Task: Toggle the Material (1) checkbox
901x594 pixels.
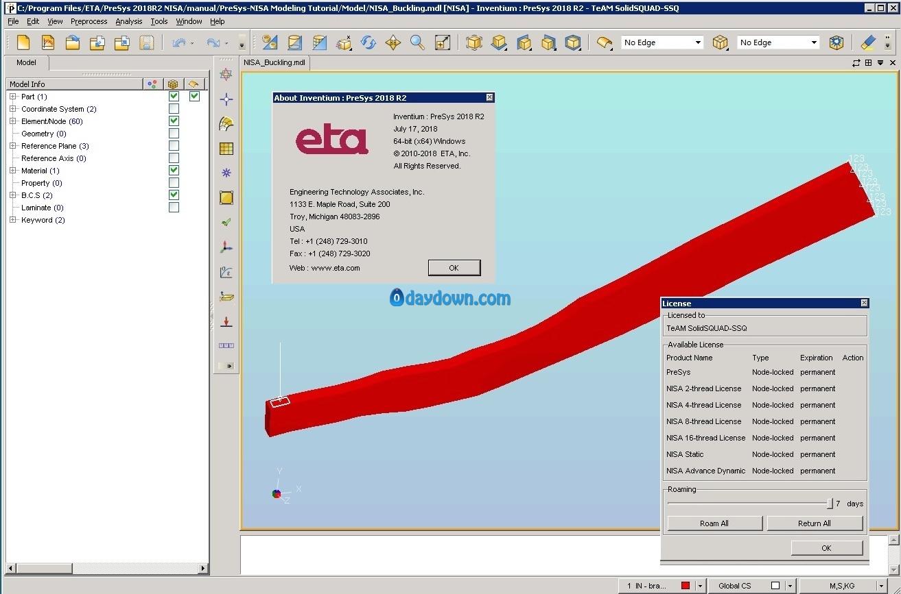Action: tap(174, 171)
